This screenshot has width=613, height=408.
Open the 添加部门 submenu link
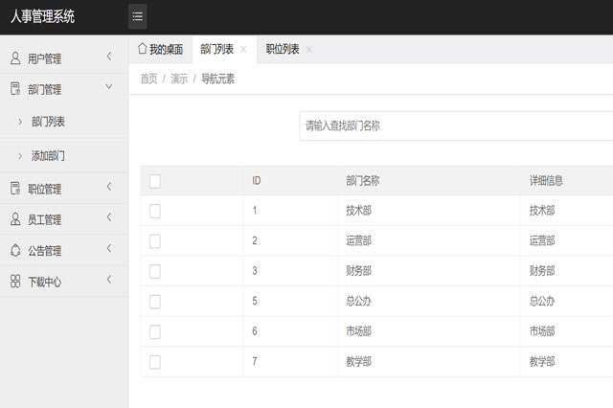coord(48,155)
